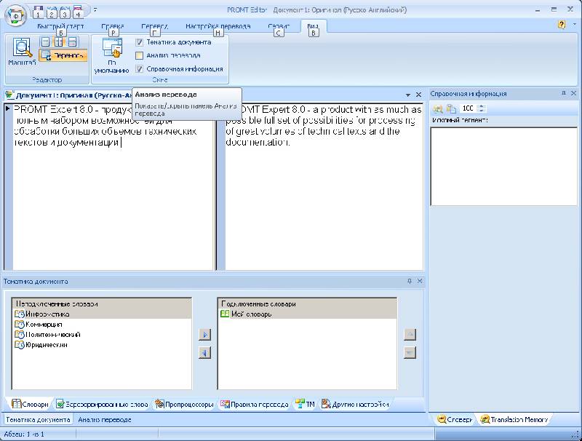
Task: Click in the Russian source text pane
Action: tap(113, 187)
